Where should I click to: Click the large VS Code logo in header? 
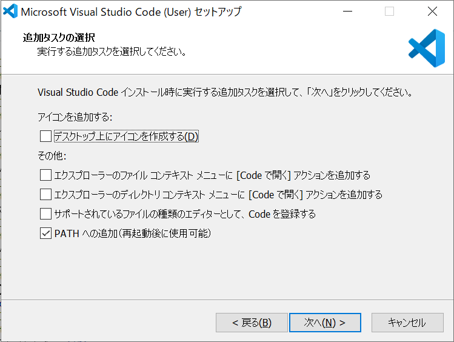click(x=427, y=48)
